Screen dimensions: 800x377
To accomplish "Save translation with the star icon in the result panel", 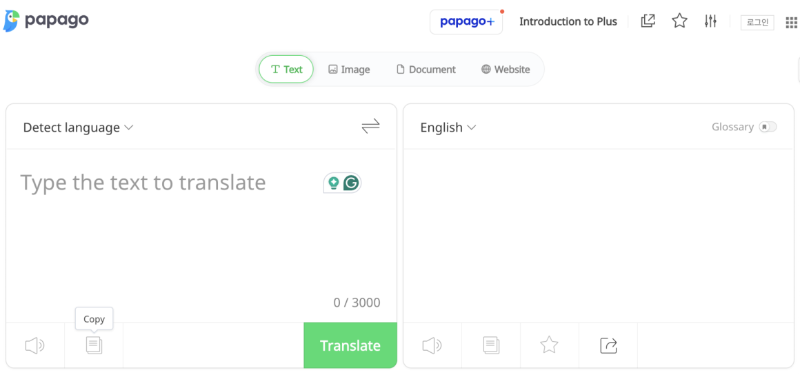I will point(549,345).
